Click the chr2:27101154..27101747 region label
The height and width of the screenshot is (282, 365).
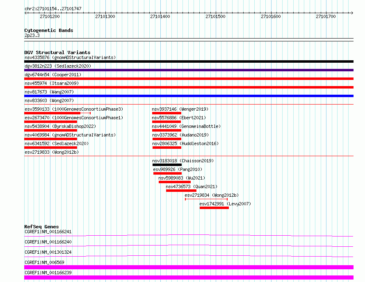pyautogui.click(x=53, y=9)
